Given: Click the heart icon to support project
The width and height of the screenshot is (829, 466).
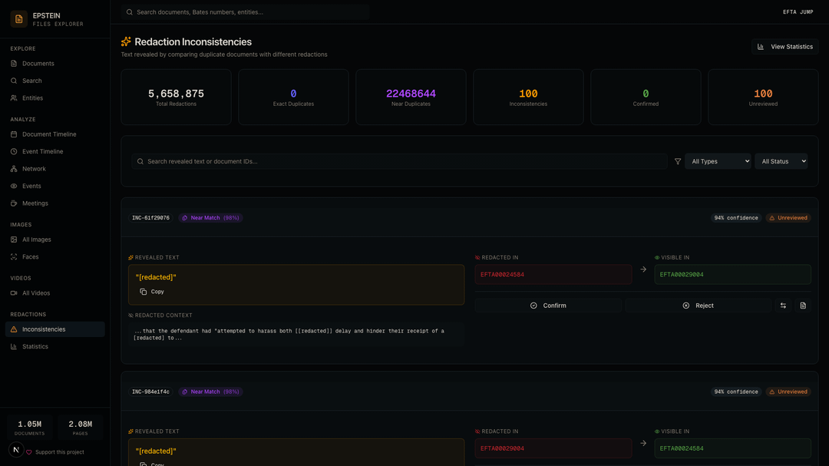Looking at the screenshot, I should coord(29,452).
